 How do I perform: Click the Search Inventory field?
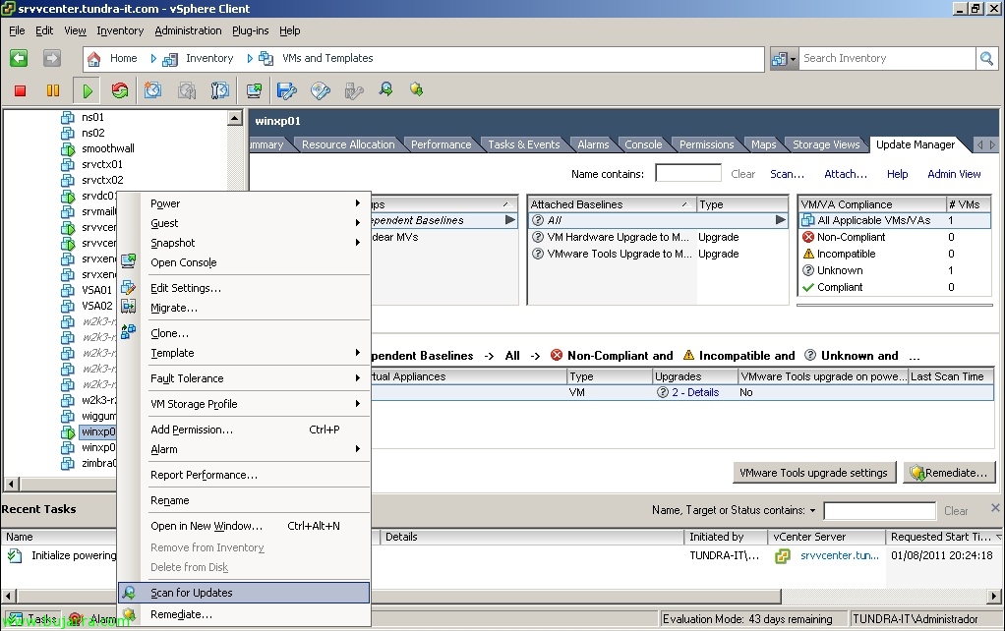pyautogui.click(x=886, y=58)
